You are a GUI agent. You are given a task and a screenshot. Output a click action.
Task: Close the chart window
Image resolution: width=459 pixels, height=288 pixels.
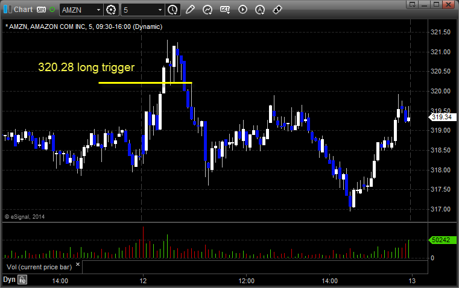coord(448,4)
